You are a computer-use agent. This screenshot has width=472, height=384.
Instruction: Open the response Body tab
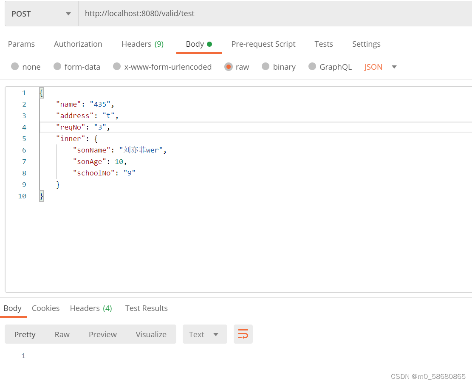(x=13, y=308)
